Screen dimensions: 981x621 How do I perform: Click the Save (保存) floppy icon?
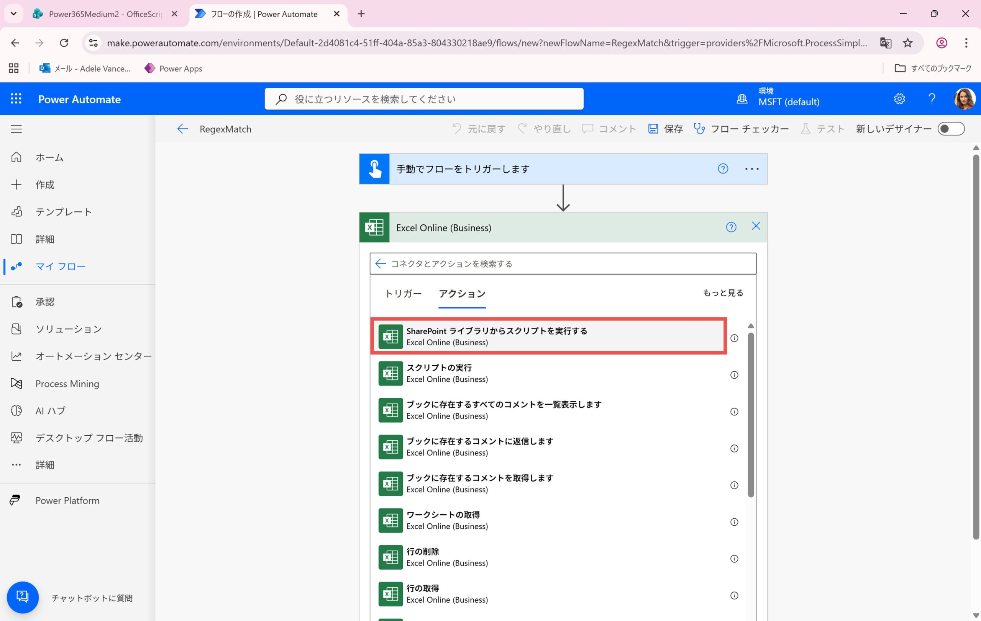[x=653, y=129]
